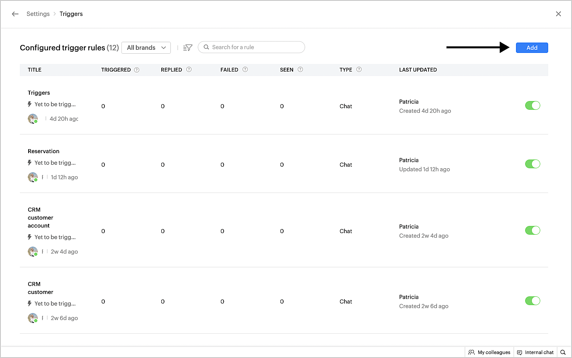This screenshot has width=572, height=358.
Task: Open search icon in bottom bar
Action: (563, 352)
